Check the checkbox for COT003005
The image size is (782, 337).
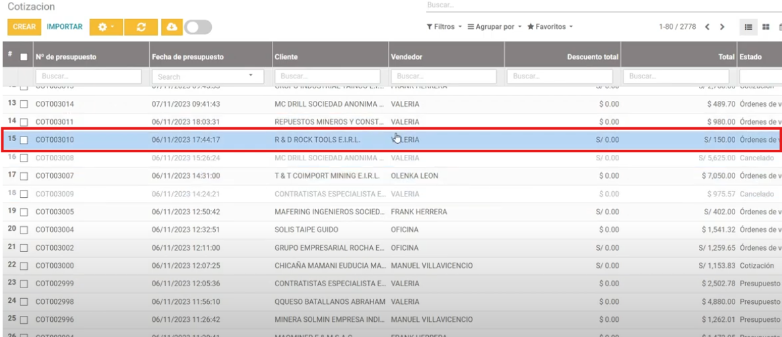[24, 212]
